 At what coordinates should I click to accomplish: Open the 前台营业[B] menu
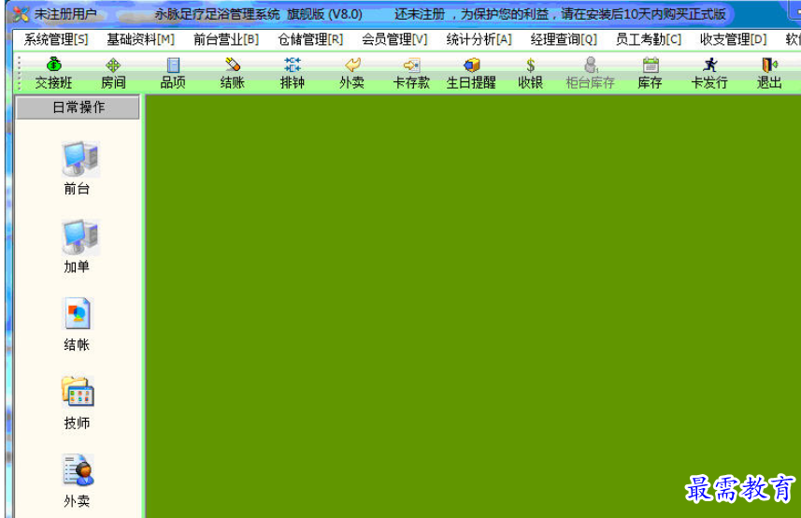[226, 39]
